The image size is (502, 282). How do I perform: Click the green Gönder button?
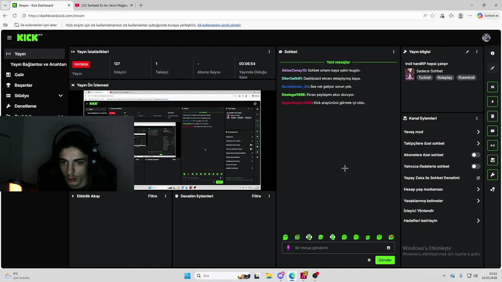tap(385, 260)
